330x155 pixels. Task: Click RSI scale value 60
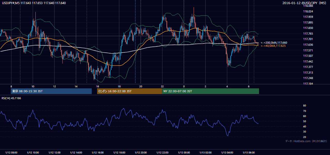[304, 116]
